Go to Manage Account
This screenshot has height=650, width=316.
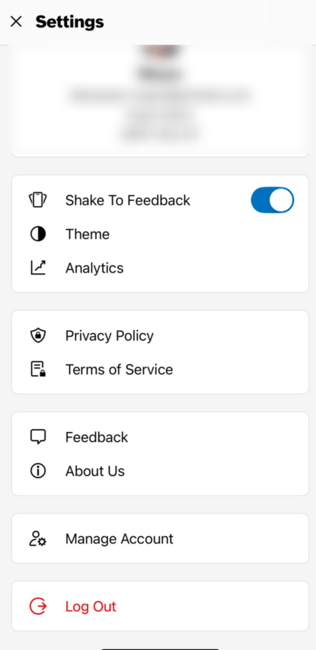[119, 538]
